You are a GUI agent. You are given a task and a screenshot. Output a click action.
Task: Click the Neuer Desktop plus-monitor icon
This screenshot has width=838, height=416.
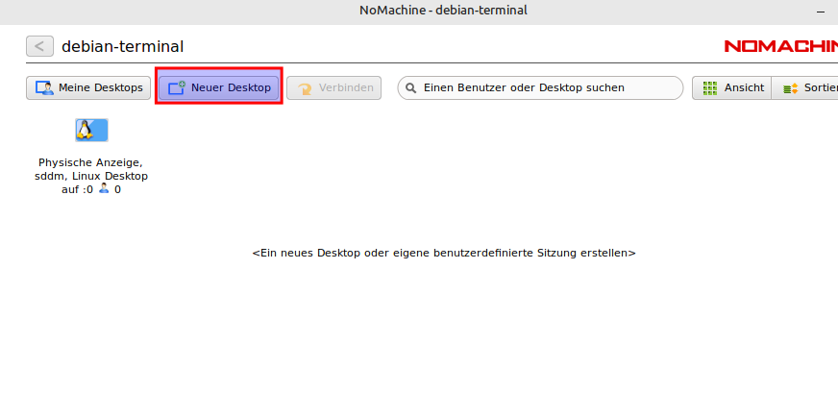tap(176, 88)
